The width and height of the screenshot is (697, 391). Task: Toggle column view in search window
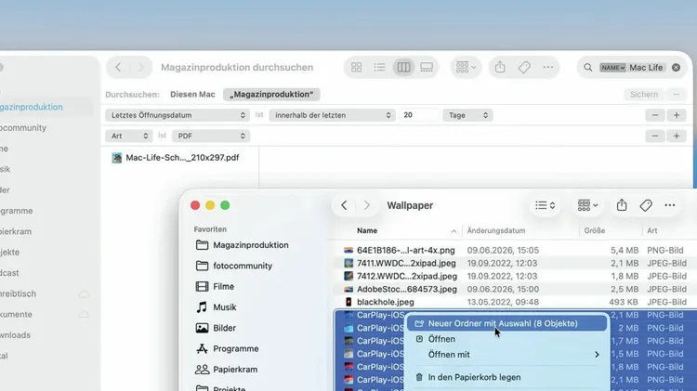pos(403,68)
